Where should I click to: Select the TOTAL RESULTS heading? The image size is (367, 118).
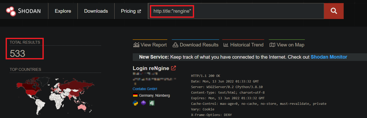click(x=25, y=42)
